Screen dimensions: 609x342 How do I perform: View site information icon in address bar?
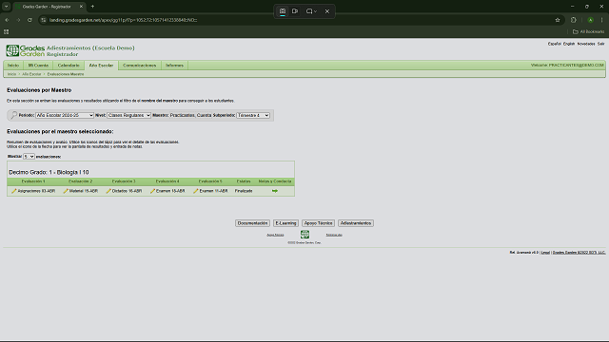(x=44, y=20)
